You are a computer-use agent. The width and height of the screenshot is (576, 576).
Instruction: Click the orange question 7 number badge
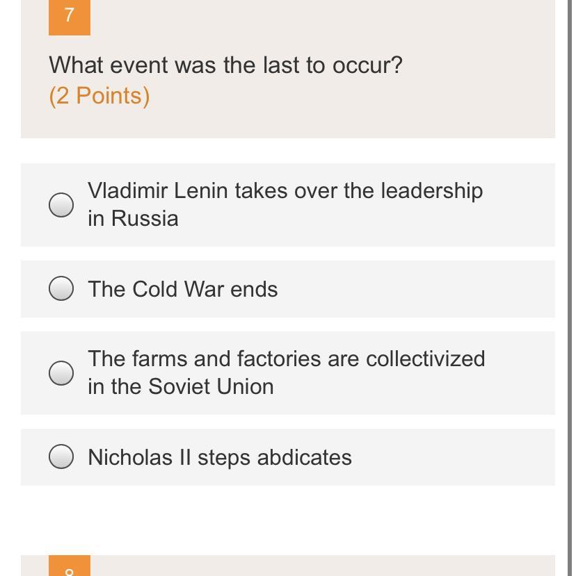pyautogui.click(x=69, y=16)
